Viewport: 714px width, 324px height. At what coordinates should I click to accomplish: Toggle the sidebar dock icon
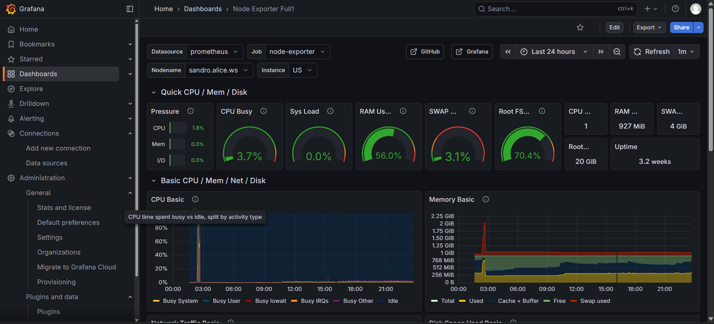pos(130,9)
